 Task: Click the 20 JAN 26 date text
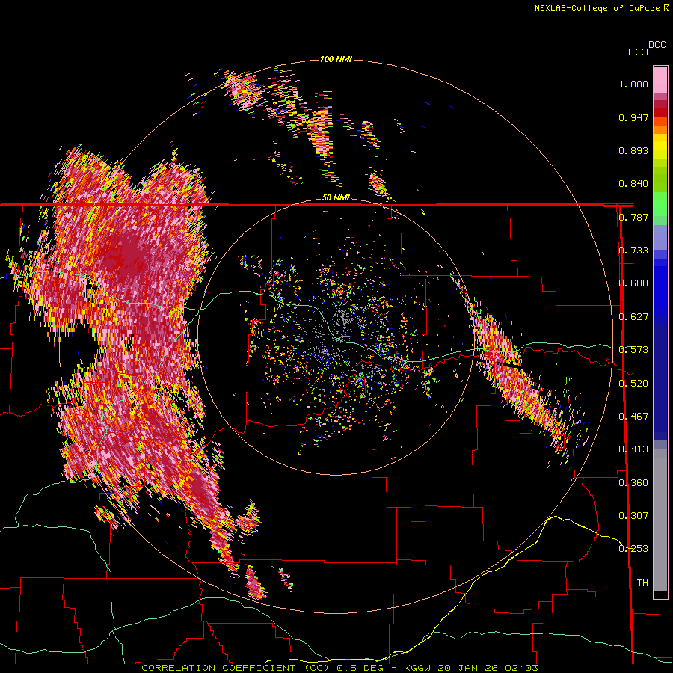point(468,668)
